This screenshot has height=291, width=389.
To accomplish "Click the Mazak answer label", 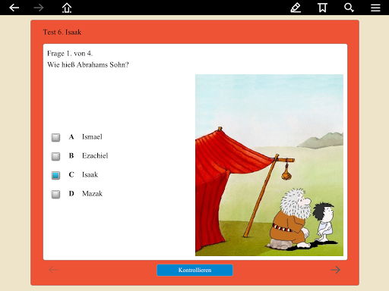I will [92, 193].
